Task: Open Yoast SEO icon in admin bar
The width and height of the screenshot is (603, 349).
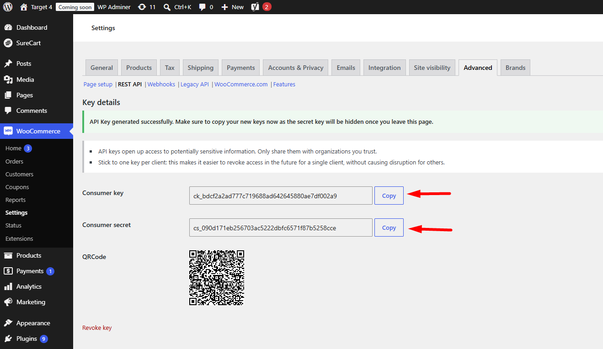Action: coord(255,7)
